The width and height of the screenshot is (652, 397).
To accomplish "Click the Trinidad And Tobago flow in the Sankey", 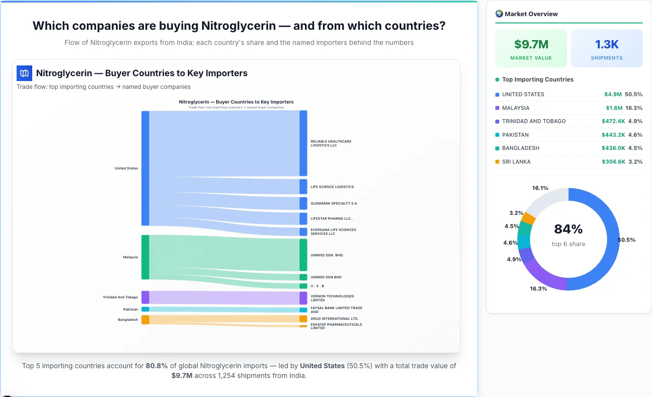I will point(224,297).
